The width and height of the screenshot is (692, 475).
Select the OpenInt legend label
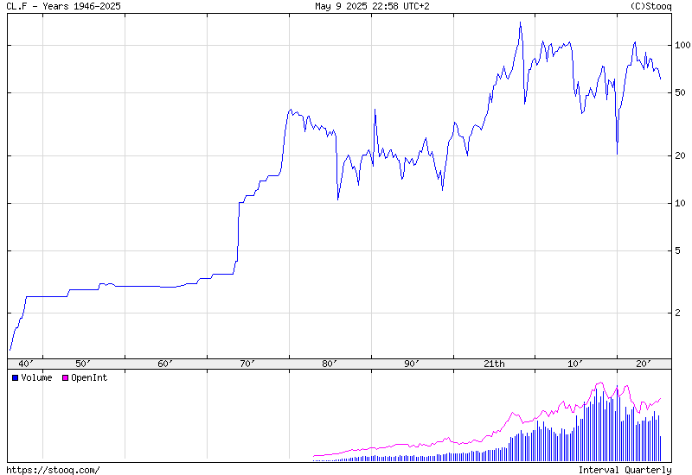coord(89,377)
